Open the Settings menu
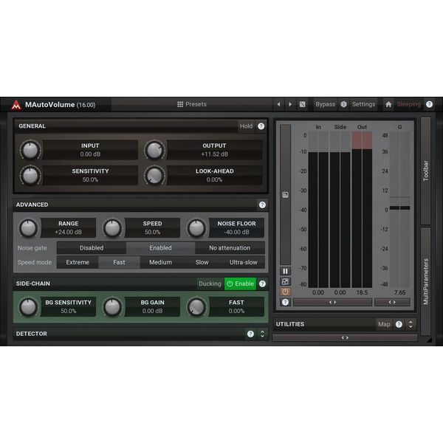 (x=363, y=104)
